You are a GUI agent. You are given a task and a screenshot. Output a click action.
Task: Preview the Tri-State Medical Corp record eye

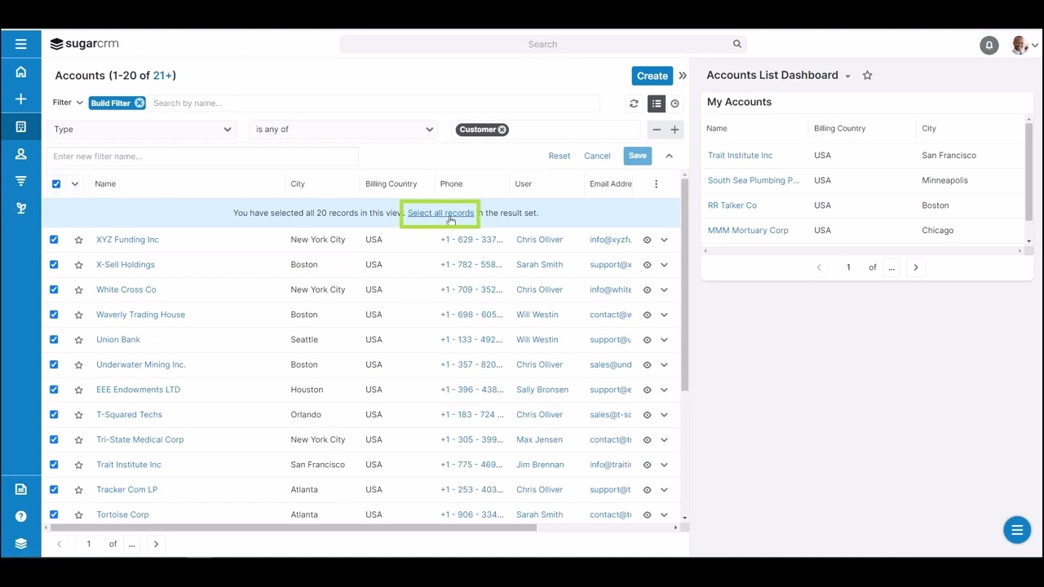tap(647, 439)
